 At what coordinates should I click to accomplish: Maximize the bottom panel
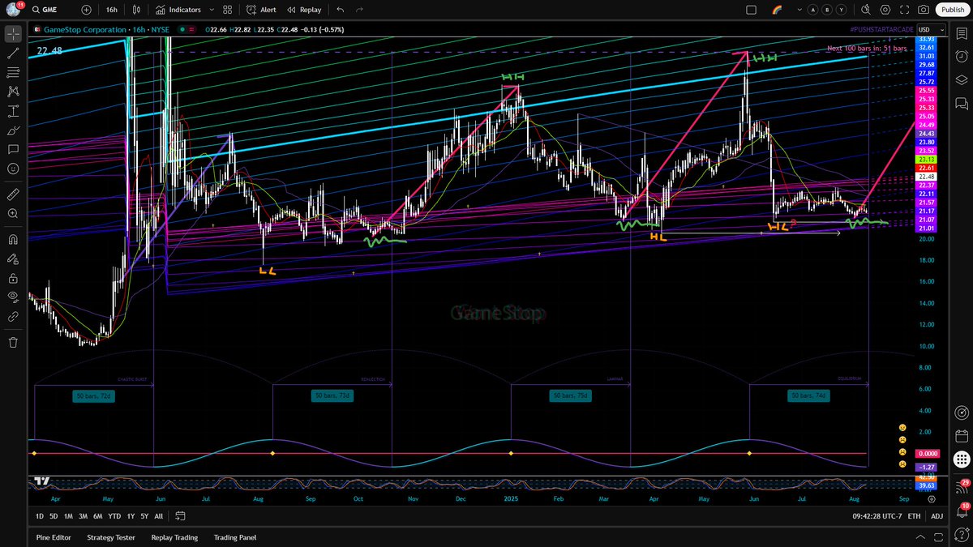click(x=938, y=537)
